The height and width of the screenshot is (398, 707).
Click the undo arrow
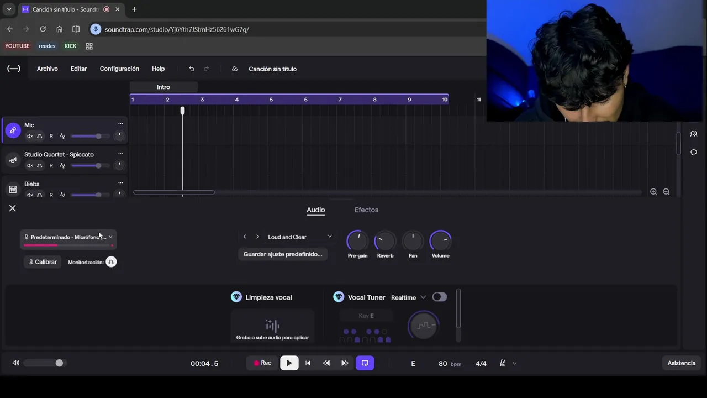click(192, 69)
